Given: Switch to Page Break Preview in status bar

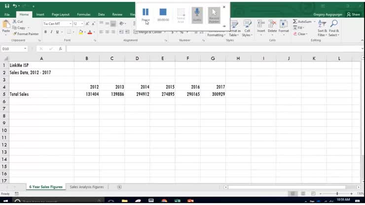Looking at the screenshot, I should (313, 194).
